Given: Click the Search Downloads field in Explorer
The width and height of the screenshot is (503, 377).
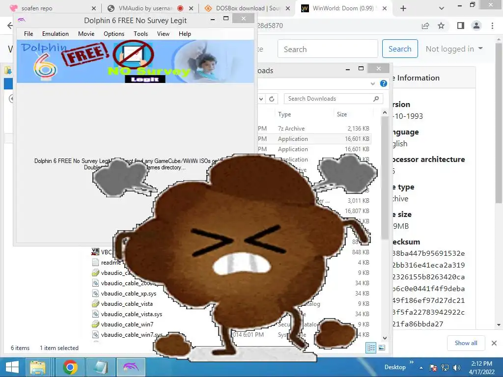Looking at the screenshot, I should pyautogui.click(x=333, y=99).
